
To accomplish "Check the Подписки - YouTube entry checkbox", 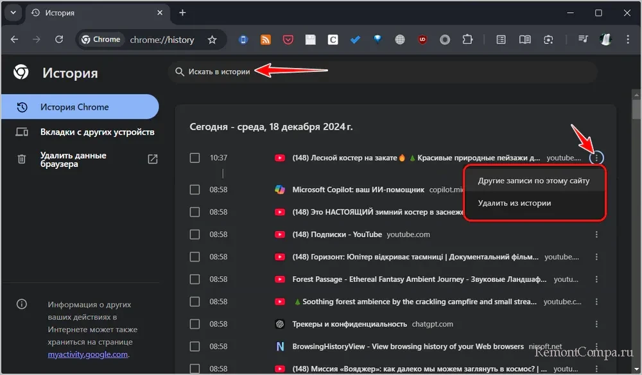I will [195, 234].
